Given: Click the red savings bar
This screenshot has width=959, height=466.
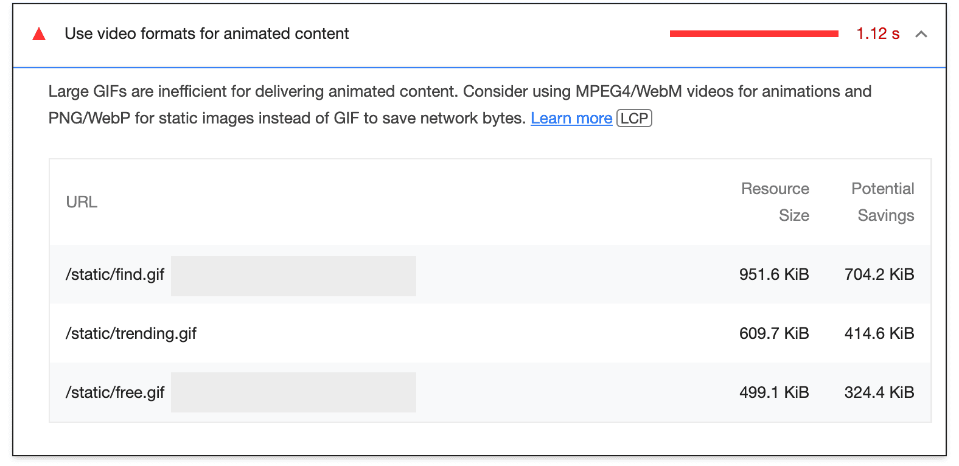Looking at the screenshot, I should [753, 34].
